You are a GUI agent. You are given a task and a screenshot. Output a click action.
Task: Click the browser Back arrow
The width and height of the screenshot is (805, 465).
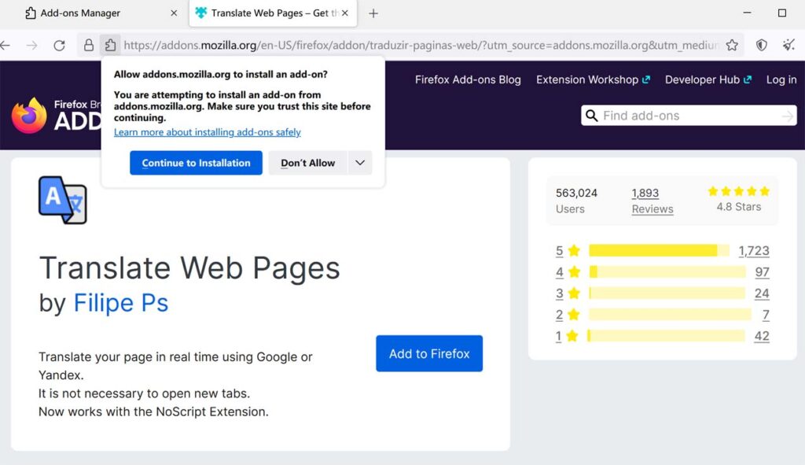(6, 45)
